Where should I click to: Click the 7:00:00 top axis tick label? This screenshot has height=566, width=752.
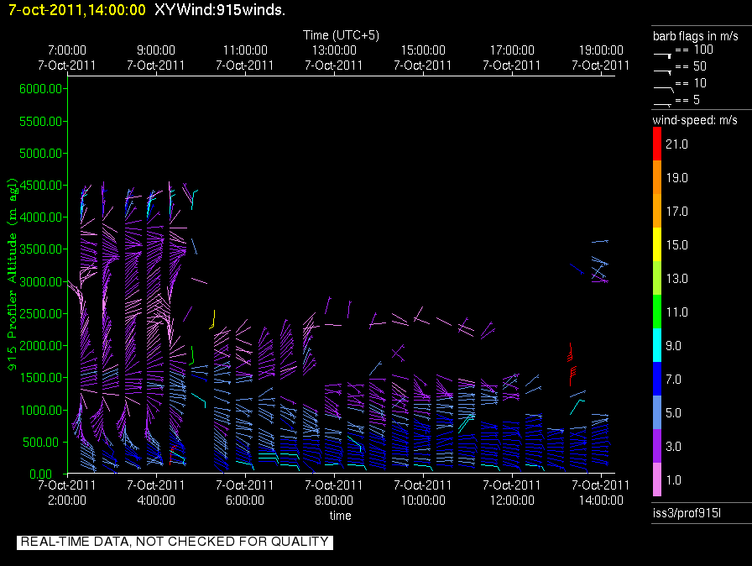pos(67,50)
